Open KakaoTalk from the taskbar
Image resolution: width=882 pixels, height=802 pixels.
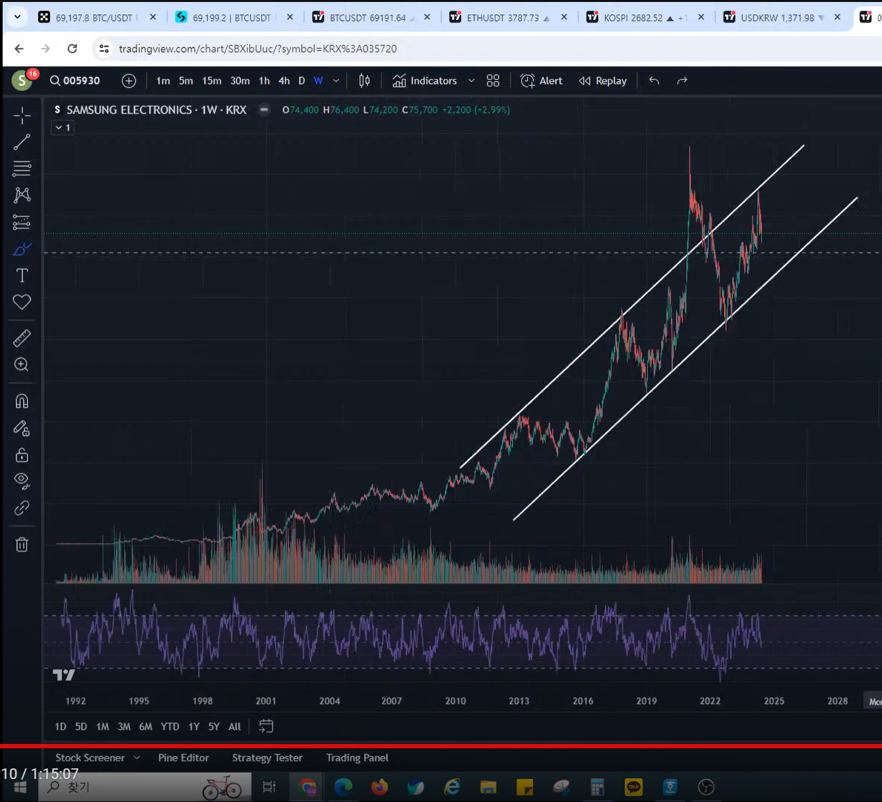tap(633, 787)
